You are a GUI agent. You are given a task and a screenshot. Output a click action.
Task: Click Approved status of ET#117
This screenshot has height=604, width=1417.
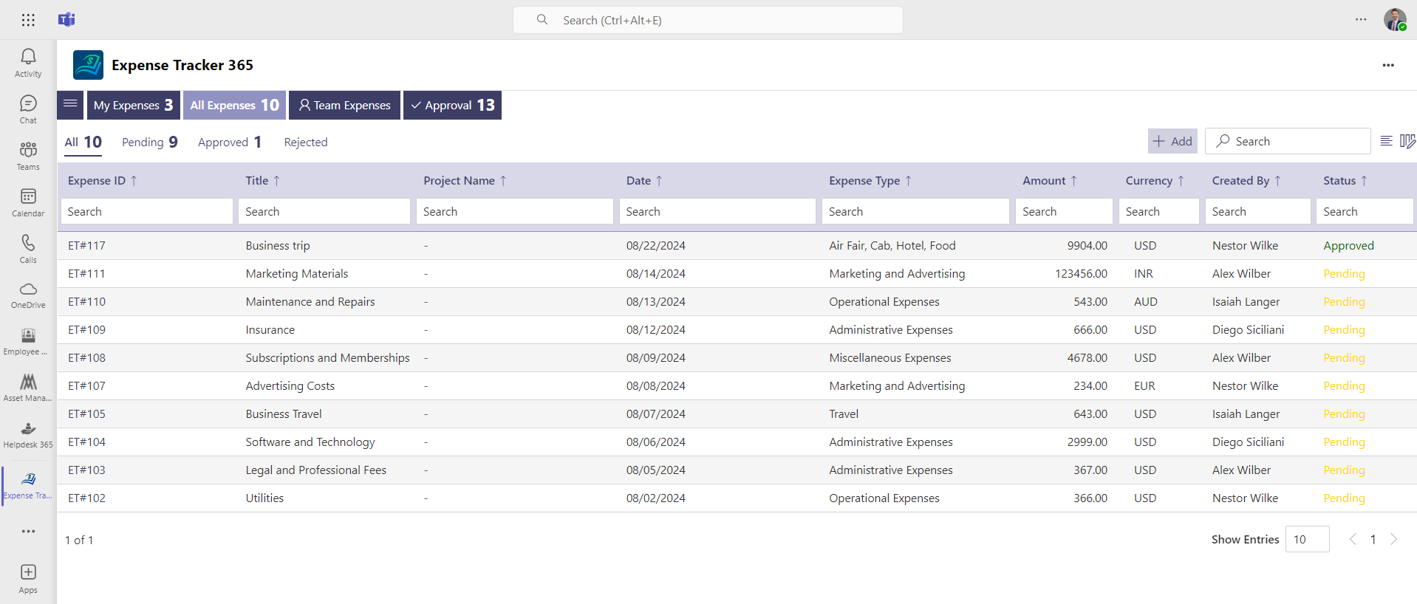coord(1348,245)
